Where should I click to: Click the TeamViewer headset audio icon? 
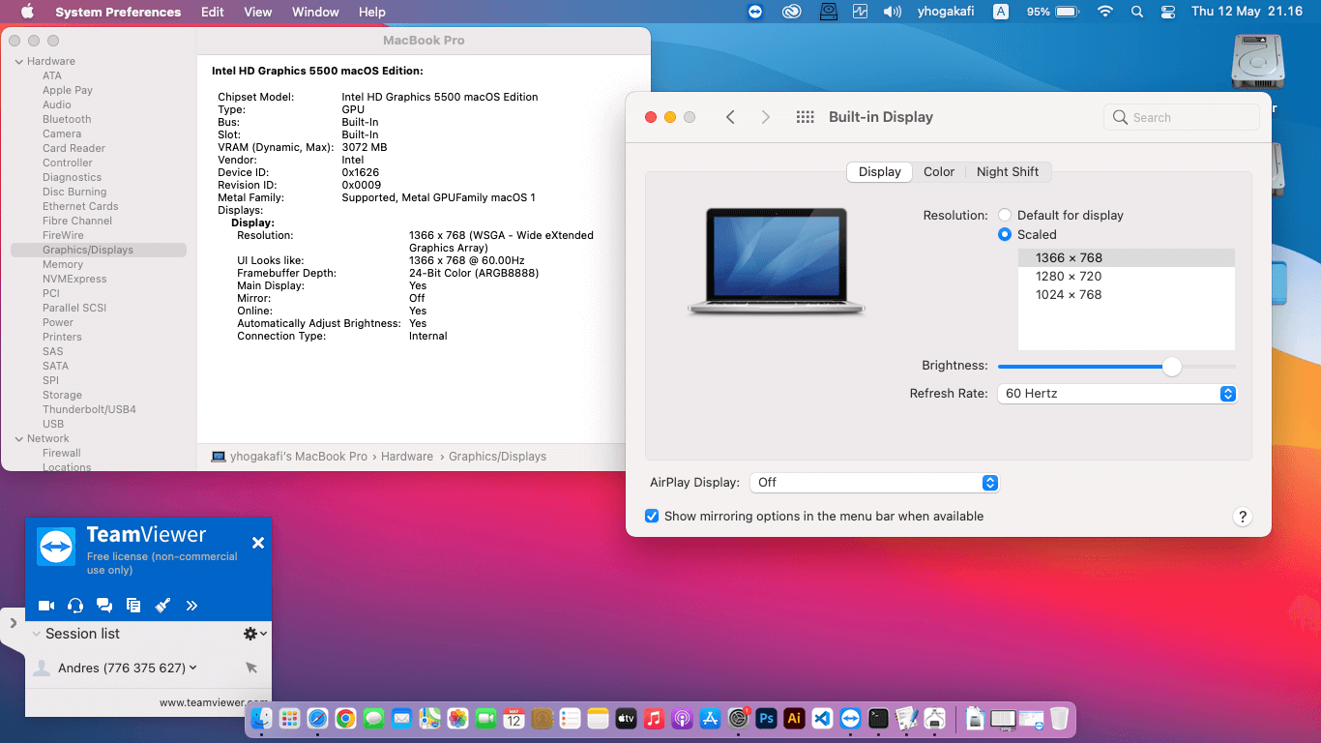point(75,606)
